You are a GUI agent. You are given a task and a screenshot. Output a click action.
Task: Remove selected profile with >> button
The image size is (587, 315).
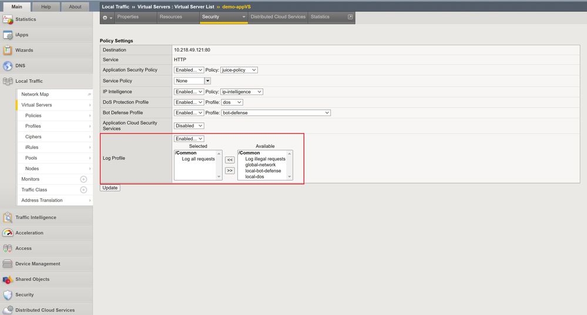pyautogui.click(x=230, y=171)
